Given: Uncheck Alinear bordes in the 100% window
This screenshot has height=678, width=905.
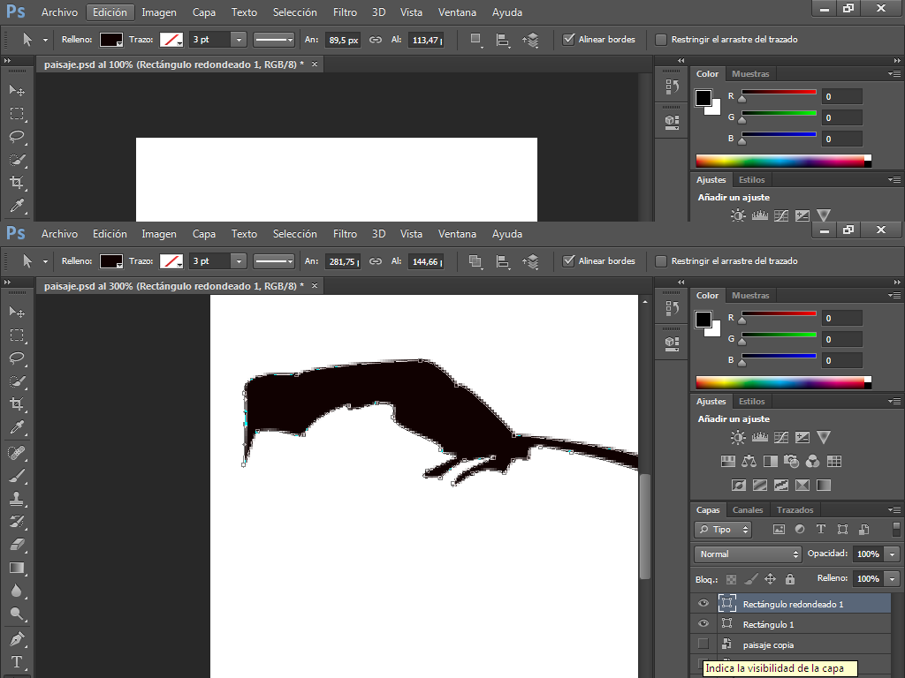Looking at the screenshot, I should pyautogui.click(x=568, y=39).
